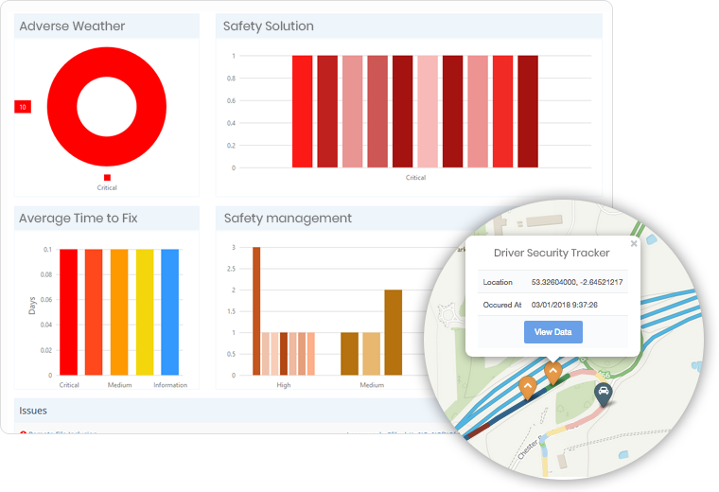This screenshot has height=492, width=719.
Task: Click the Safety Solution panel header
Action: (409, 26)
